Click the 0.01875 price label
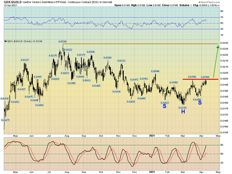Viewport: 232px width, 174px height. 29,97
